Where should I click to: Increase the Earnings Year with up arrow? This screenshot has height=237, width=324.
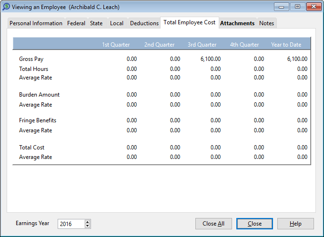pyautogui.click(x=87, y=222)
